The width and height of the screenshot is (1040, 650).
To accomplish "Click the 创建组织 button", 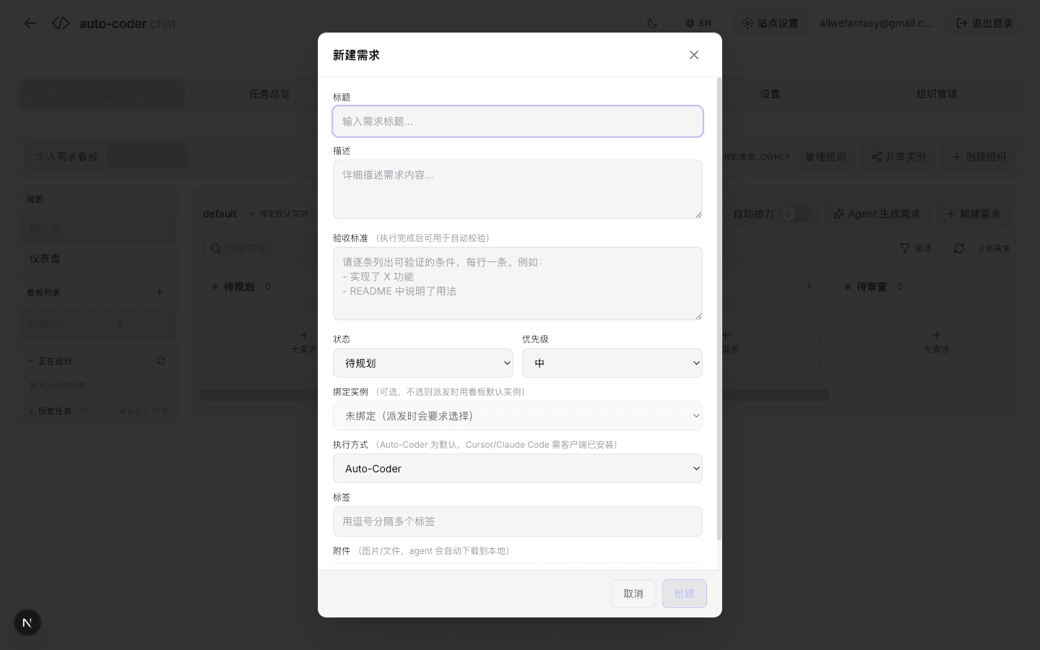I will [980, 156].
